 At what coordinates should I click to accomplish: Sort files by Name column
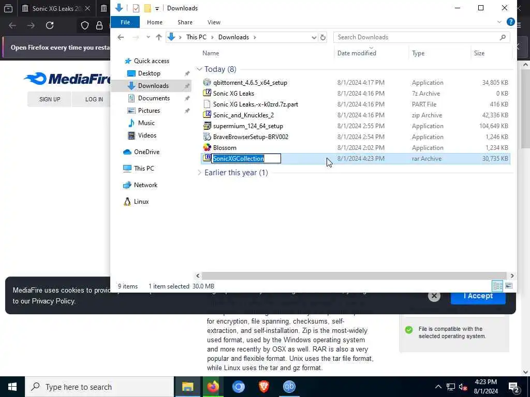click(x=211, y=53)
